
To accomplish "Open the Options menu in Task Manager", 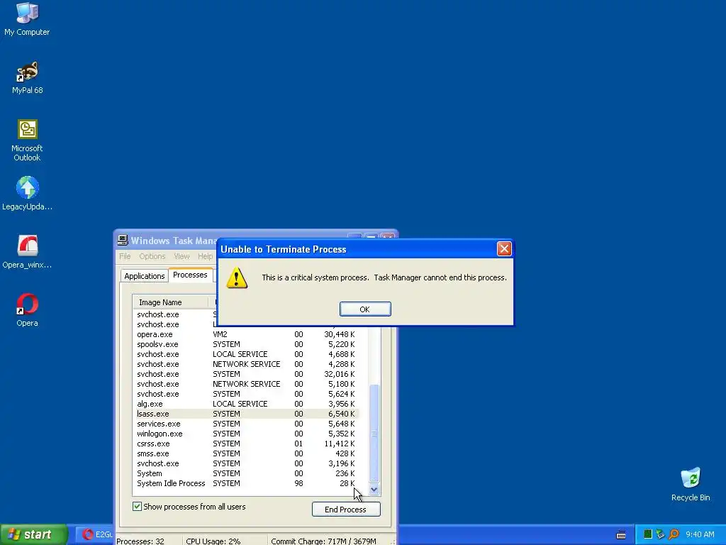I will [x=152, y=256].
